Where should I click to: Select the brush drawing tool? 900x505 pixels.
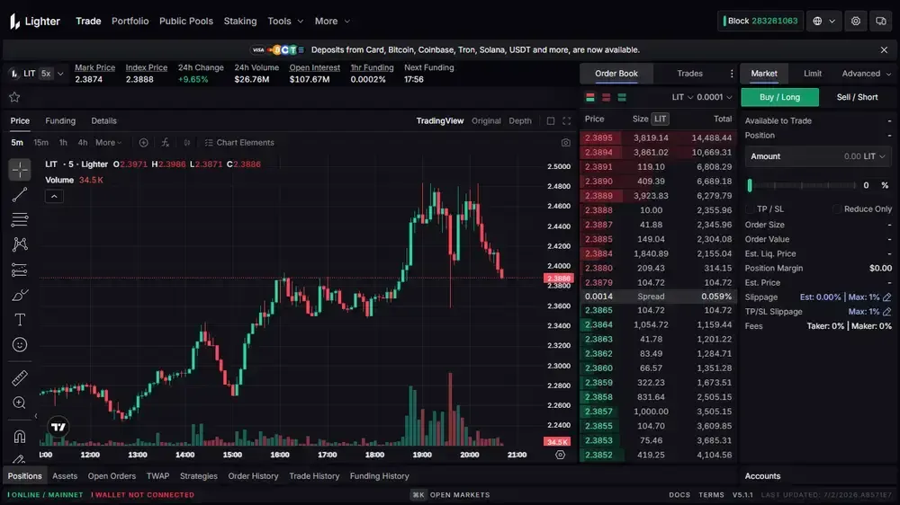[20, 296]
